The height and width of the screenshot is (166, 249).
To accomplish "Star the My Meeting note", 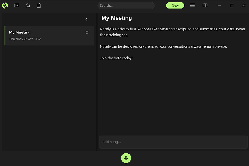I will click(87, 32).
